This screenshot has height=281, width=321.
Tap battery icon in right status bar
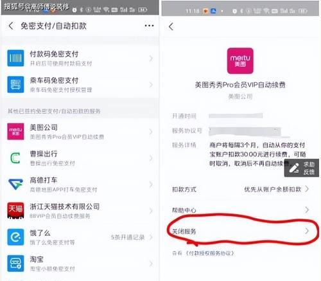click(303, 11)
